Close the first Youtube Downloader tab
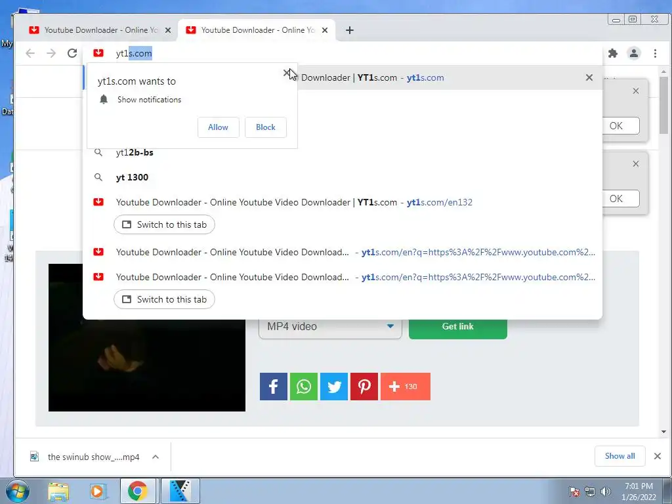This screenshot has height=504, width=672. coord(168,30)
